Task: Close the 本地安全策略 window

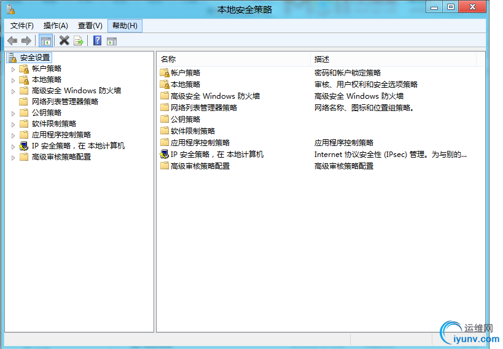Action: click(472, 7)
